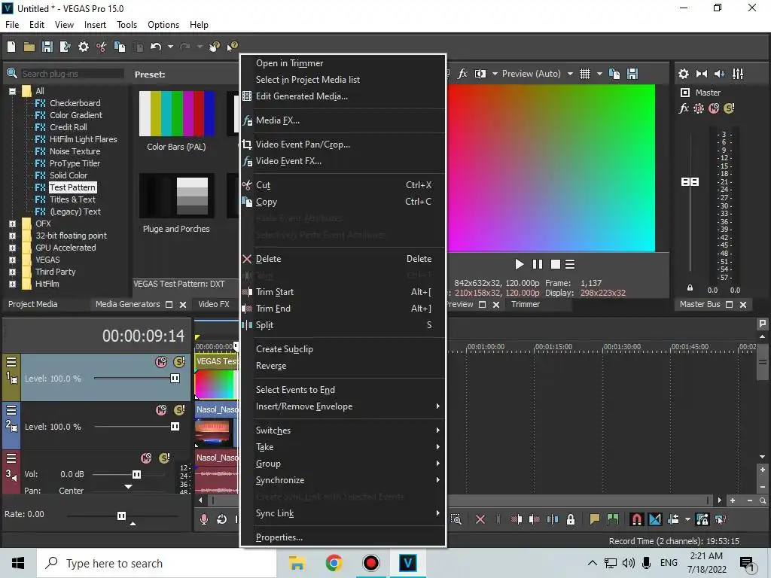Pause the preview playback
This screenshot has width=771, height=578.
pos(538,264)
